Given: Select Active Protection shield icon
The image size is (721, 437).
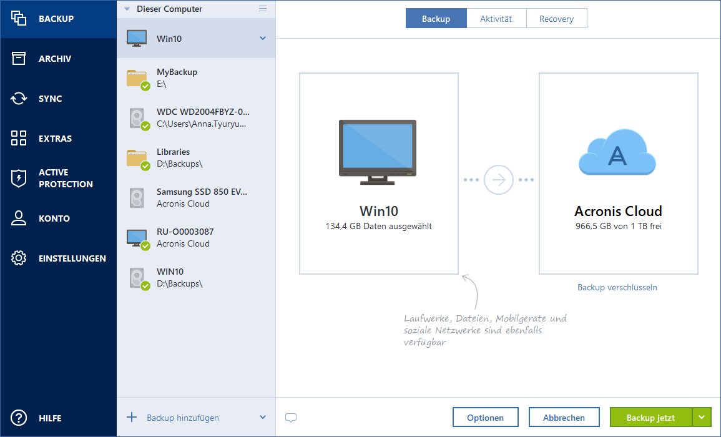Looking at the screenshot, I should point(19,179).
